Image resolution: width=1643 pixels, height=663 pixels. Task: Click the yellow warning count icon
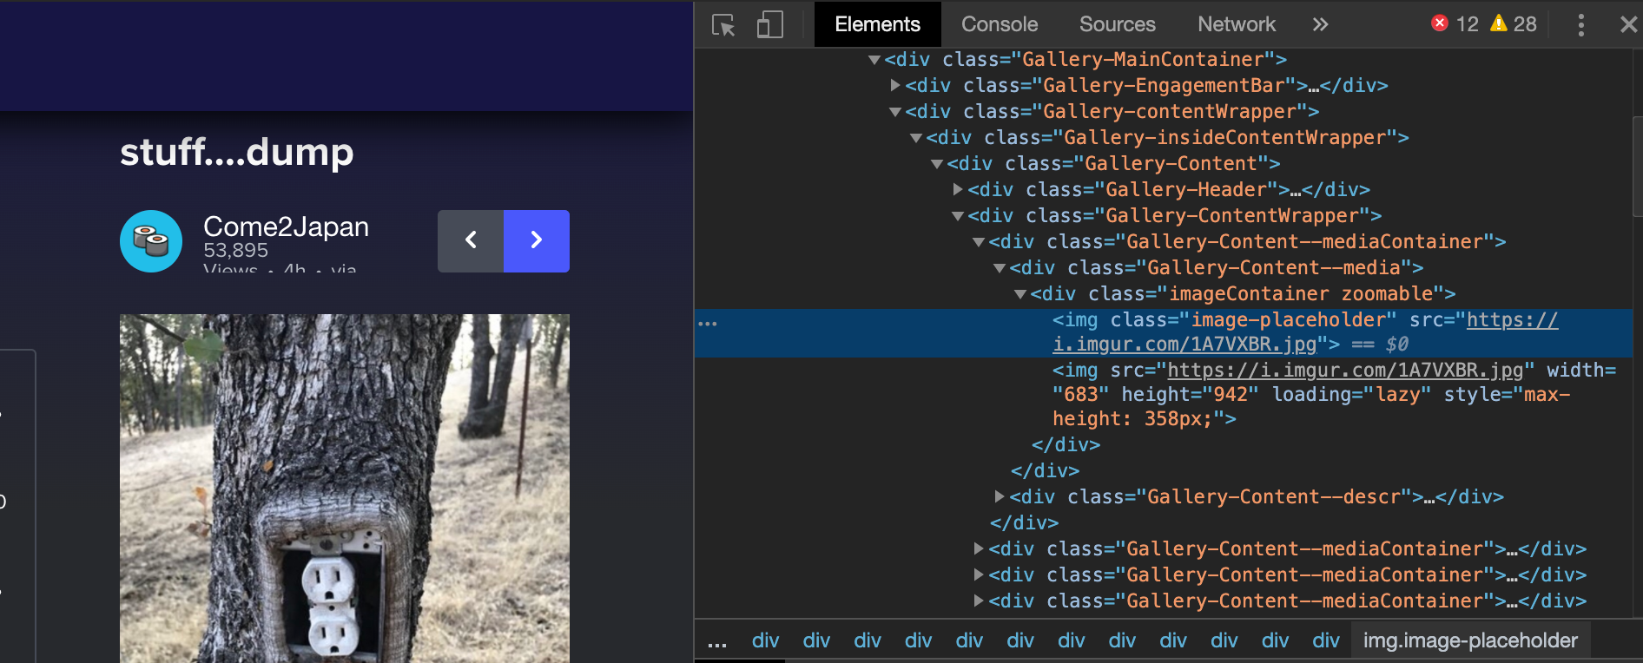[1499, 23]
